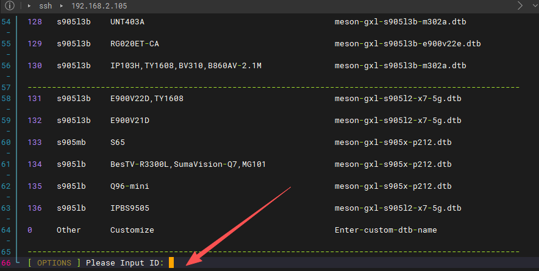Click meson-gxl-s905l3b-e900v22e.dtb filename
The image size is (539, 271).
407,44
